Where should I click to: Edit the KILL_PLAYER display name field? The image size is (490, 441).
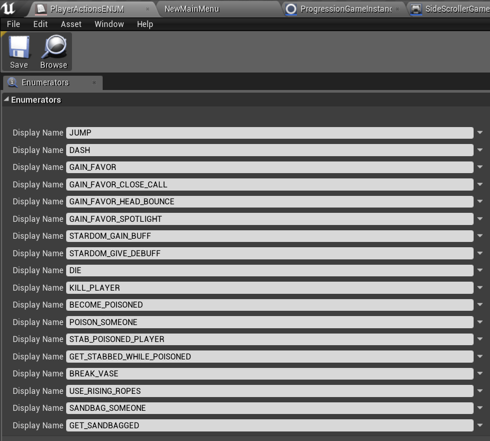click(x=269, y=288)
